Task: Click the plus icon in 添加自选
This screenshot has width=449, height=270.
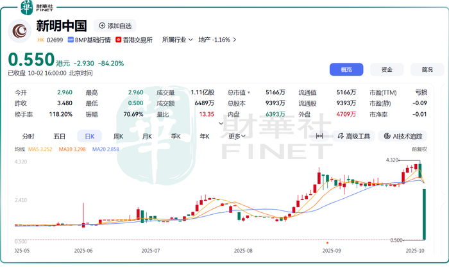Action: pos(101,26)
